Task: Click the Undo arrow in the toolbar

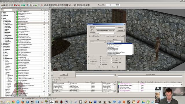Action: tap(9, 5)
